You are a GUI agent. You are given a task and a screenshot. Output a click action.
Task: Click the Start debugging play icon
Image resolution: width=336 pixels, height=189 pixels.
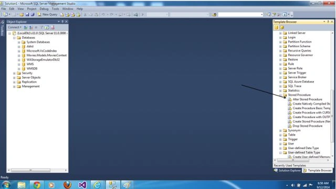tap(142, 15)
